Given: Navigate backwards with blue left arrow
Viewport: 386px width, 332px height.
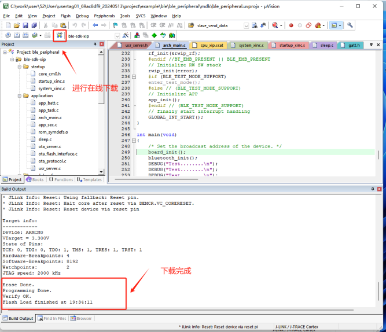Looking at the screenshot, I should [x=95, y=25].
